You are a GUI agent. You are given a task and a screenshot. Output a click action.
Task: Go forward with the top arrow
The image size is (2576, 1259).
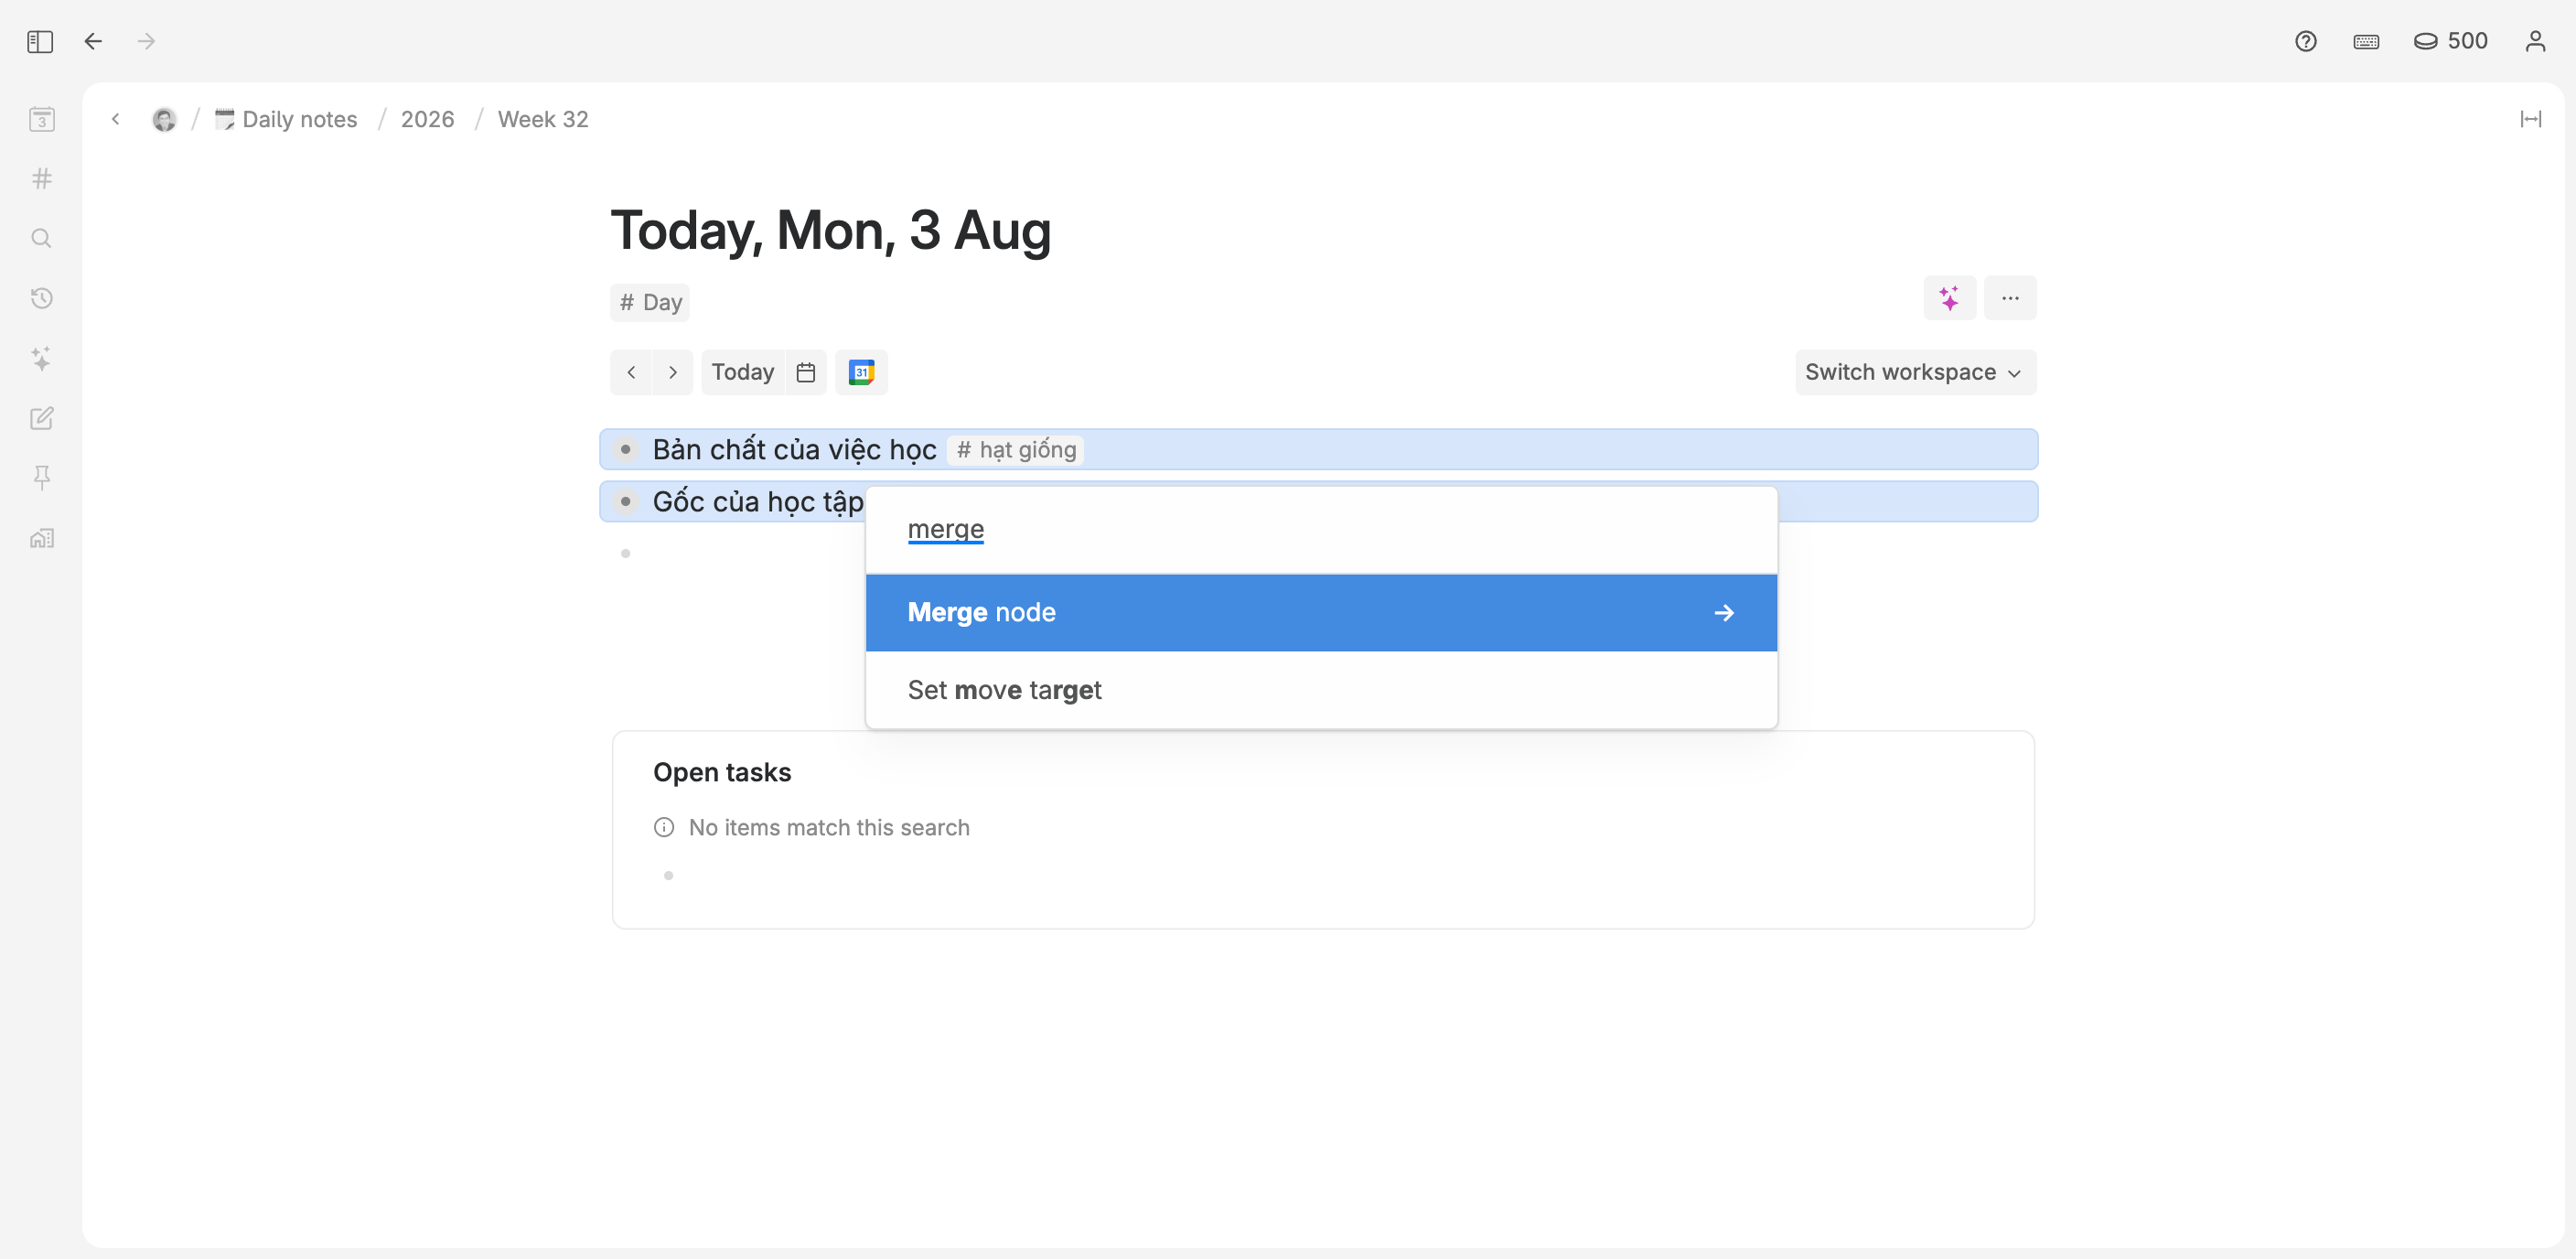pos(146,41)
